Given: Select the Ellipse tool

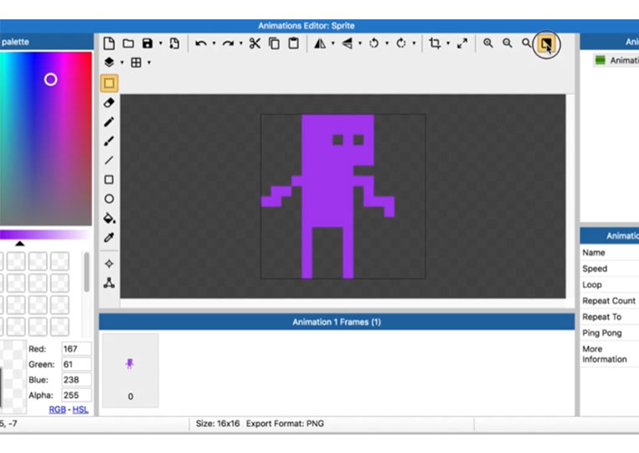Looking at the screenshot, I should click(109, 198).
